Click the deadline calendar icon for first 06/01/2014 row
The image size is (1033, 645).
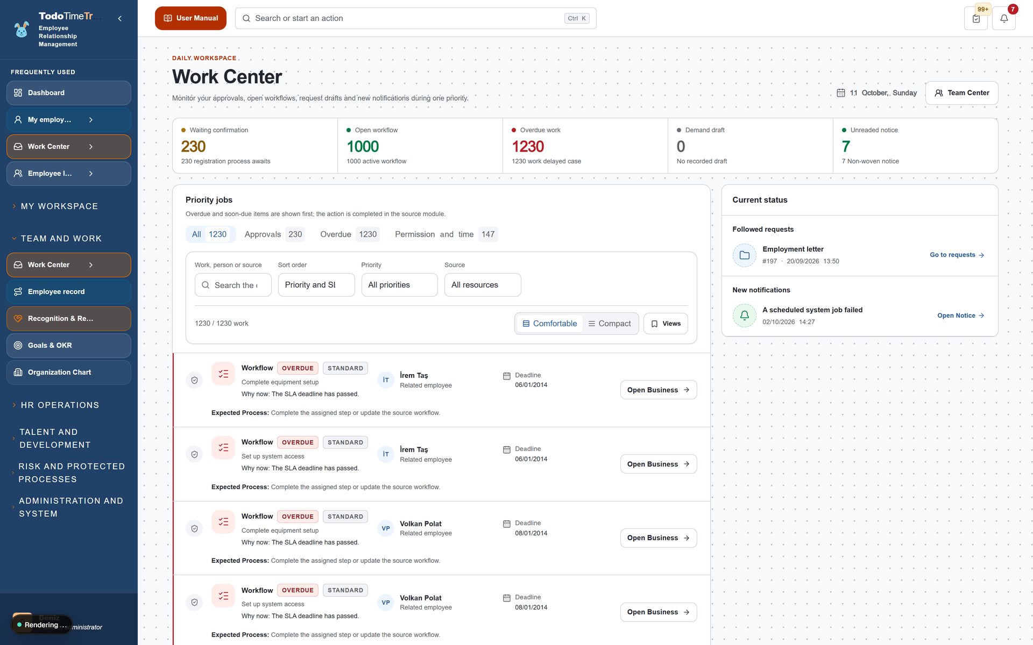pos(506,376)
